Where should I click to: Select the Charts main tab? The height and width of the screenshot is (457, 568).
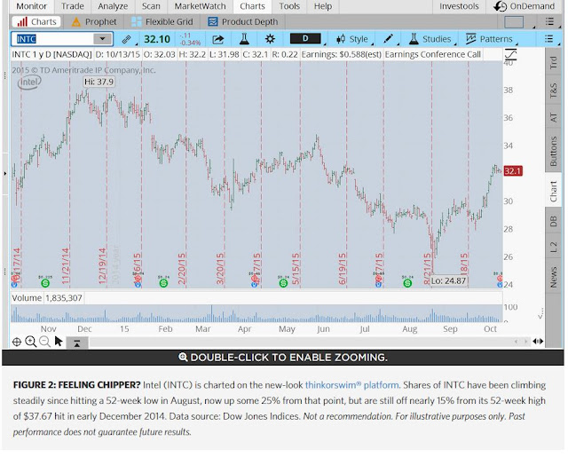pos(252,6)
